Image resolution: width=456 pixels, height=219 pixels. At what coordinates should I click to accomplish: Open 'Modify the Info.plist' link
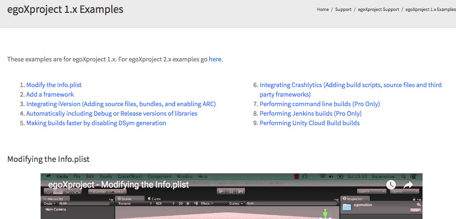point(54,85)
